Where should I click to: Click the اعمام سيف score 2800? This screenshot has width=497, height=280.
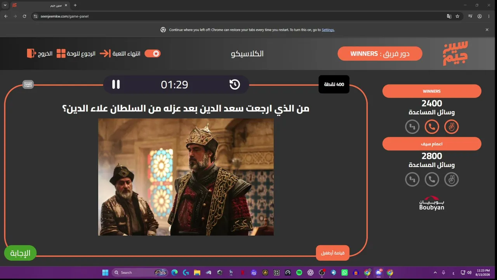pos(432,156)
